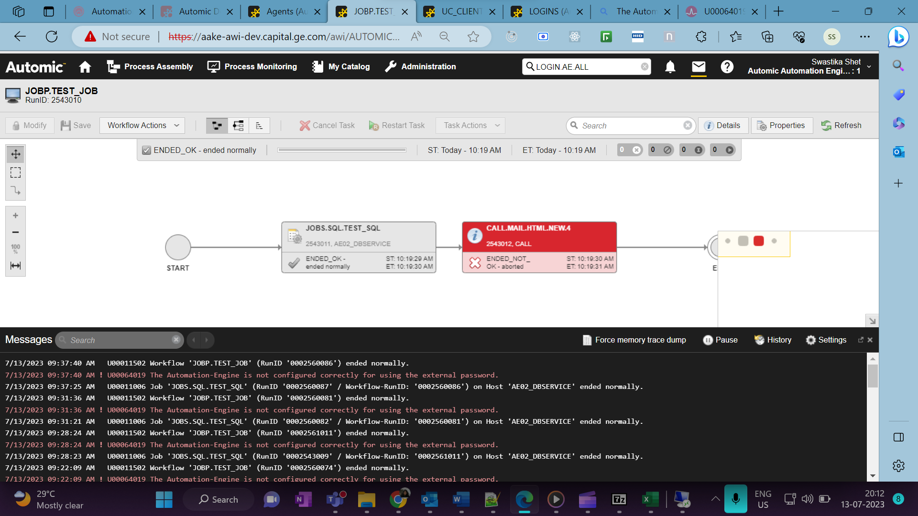Click the Refresh icon in the toolbar
The image size is (918, 516).
point(826,125)
